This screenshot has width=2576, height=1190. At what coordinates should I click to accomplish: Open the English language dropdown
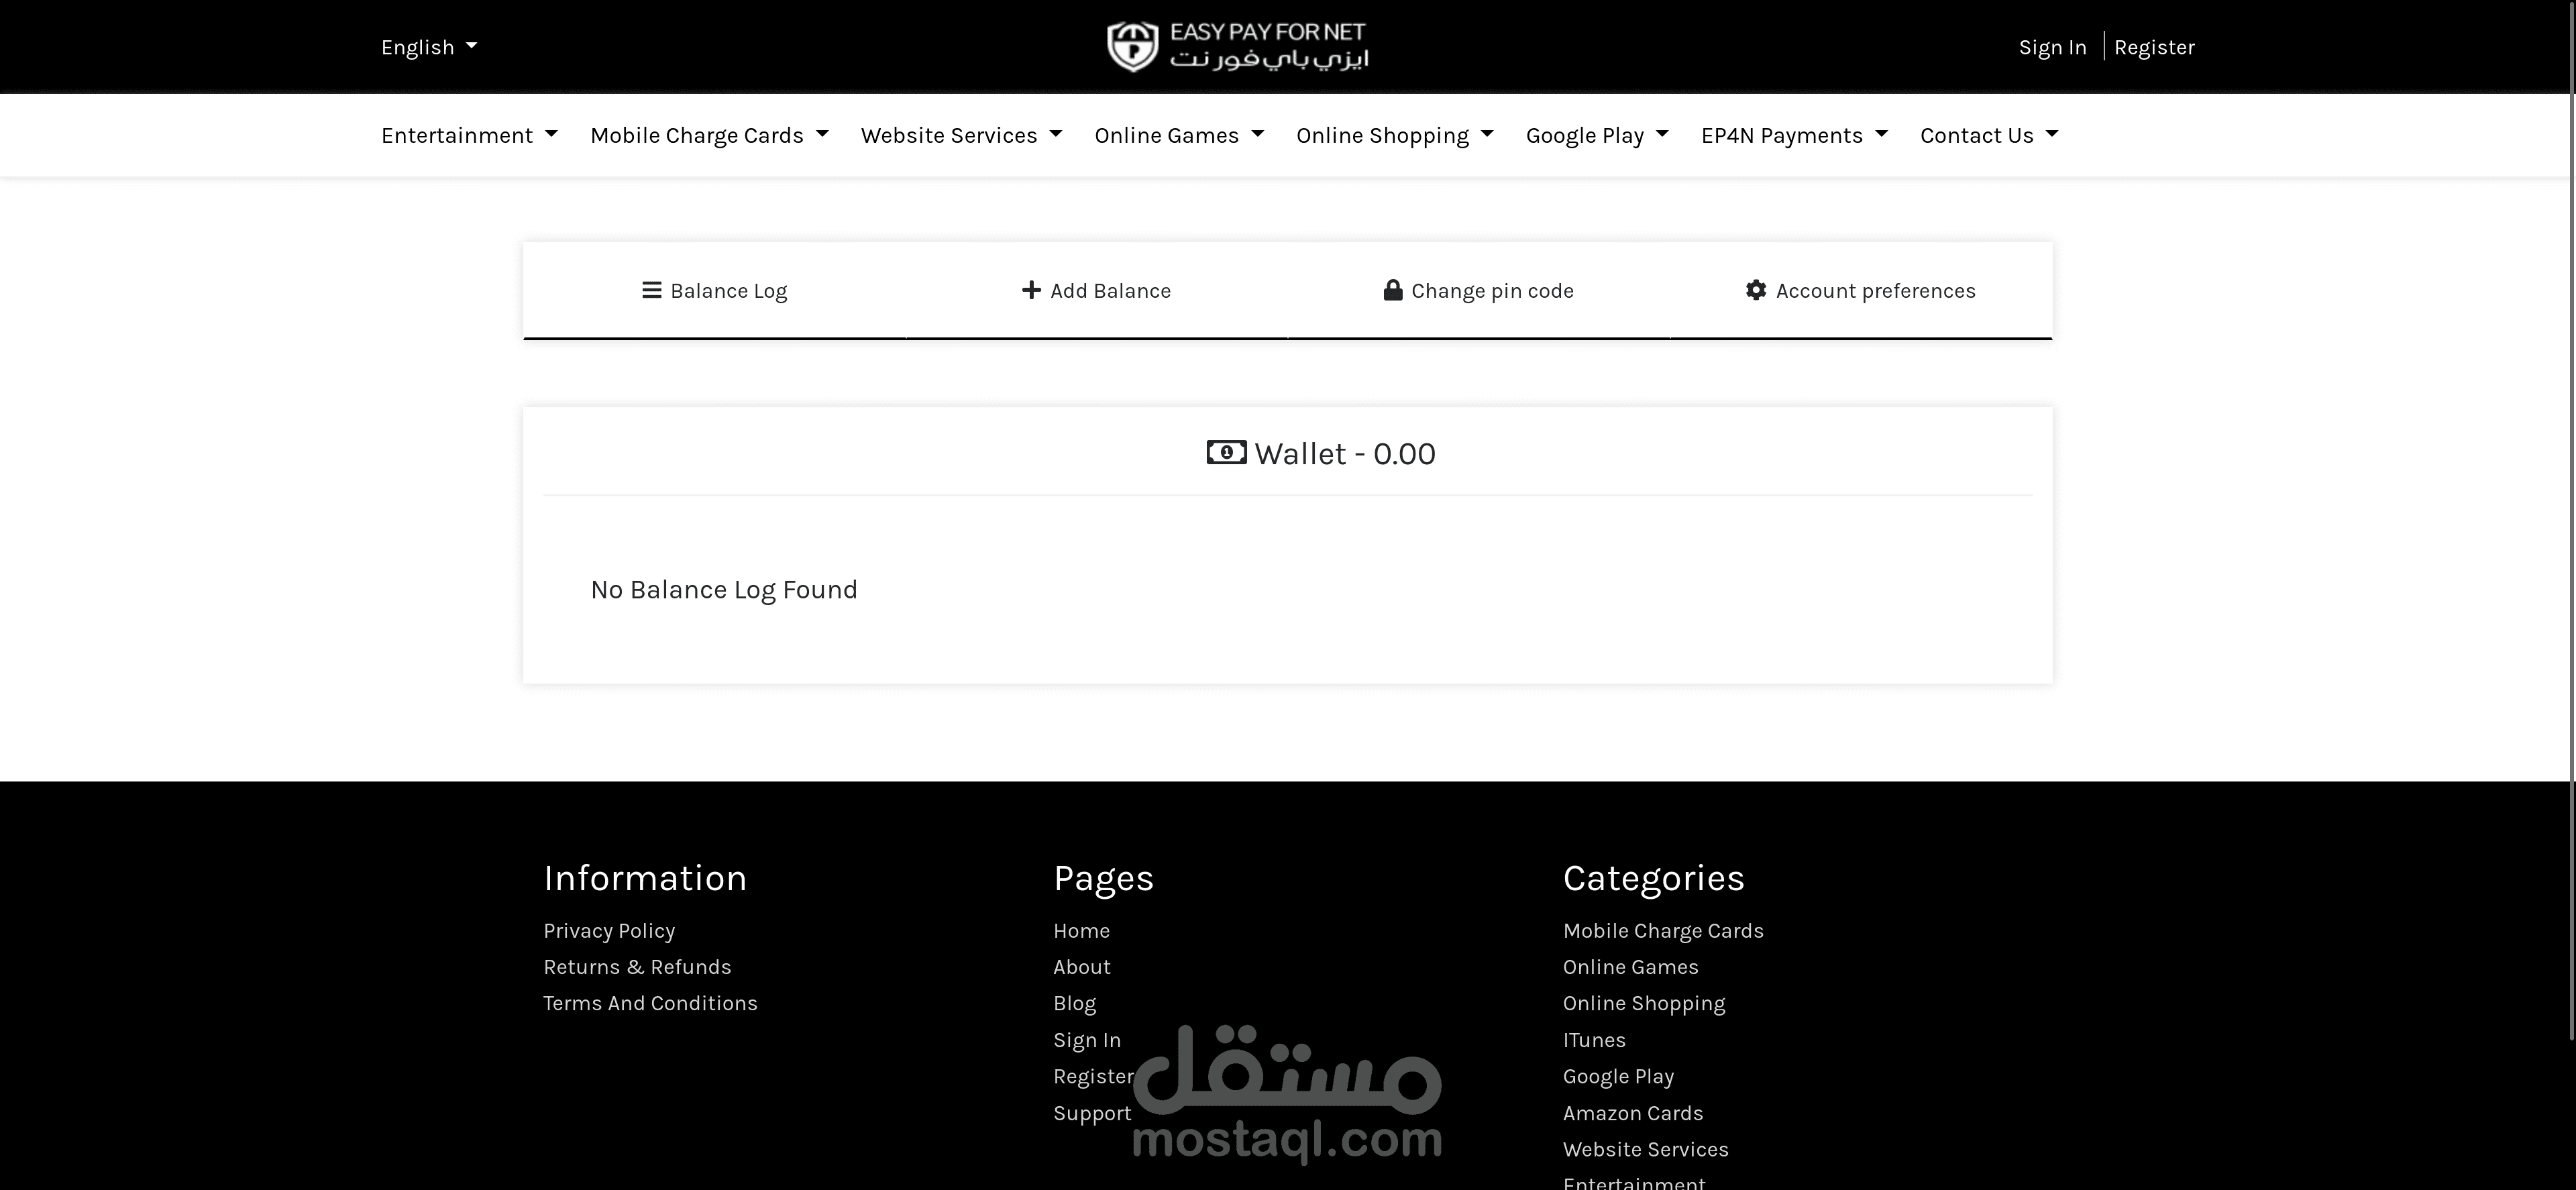429,47
